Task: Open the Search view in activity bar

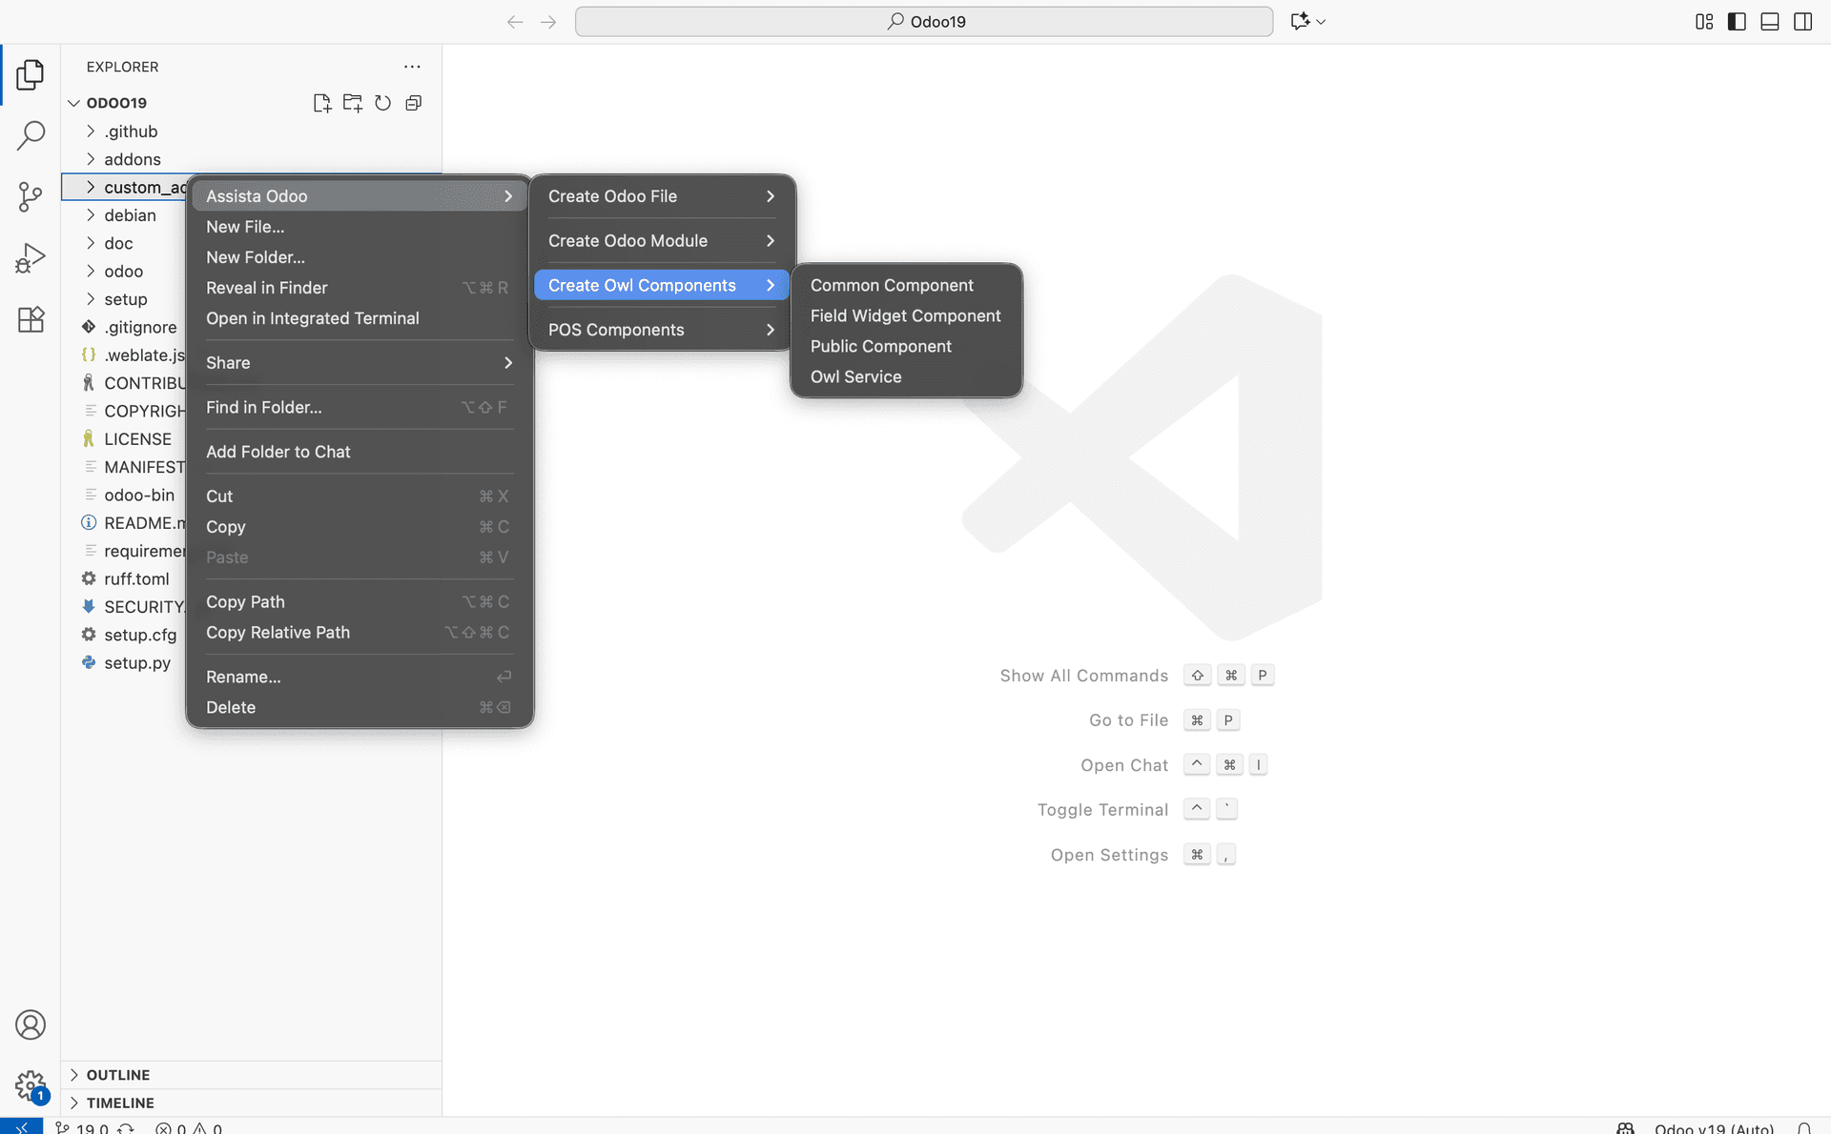Action: point(31,135)
